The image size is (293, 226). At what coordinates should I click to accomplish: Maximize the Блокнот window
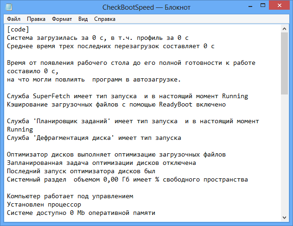pos(263,6)
